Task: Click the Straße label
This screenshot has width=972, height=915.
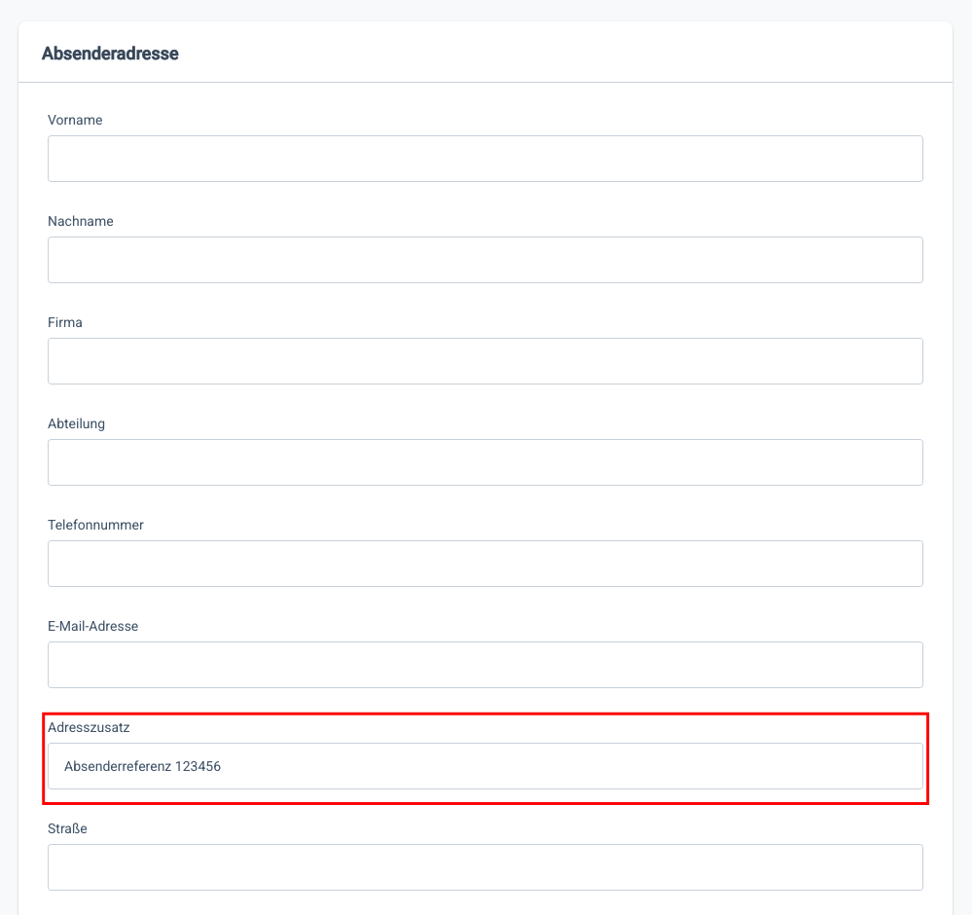Action: [68, 829]
